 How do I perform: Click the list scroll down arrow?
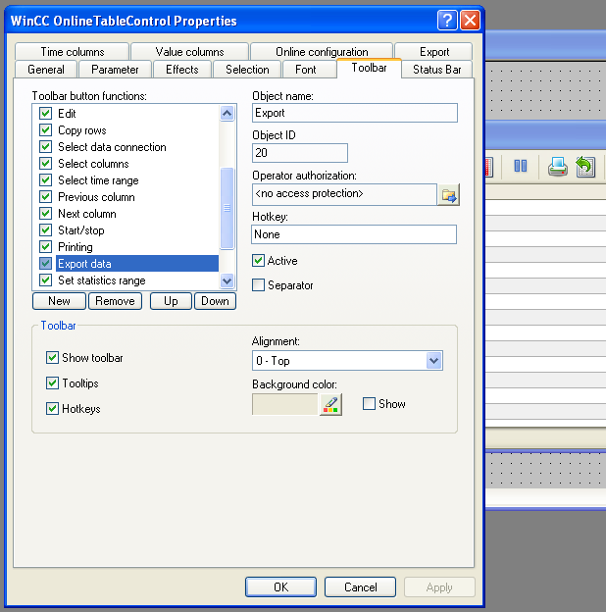[x=227, y=280]
